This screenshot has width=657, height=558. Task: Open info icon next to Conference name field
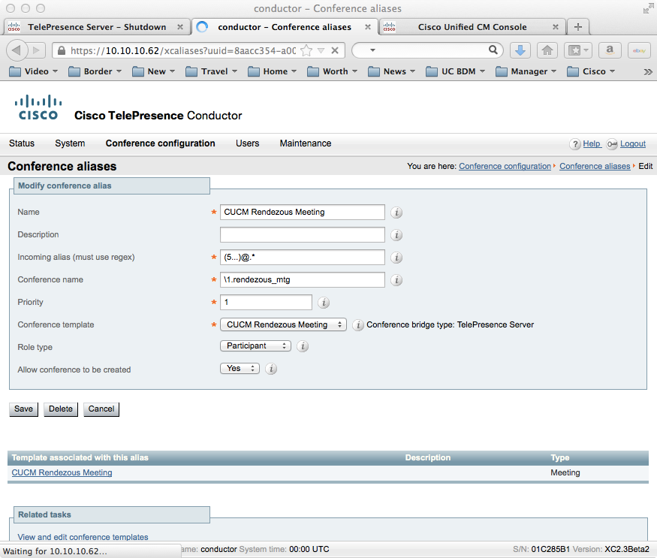point(396,280)
